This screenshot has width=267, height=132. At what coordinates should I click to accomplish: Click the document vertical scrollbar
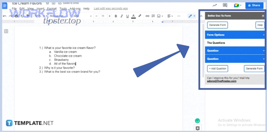coord(203,50)
